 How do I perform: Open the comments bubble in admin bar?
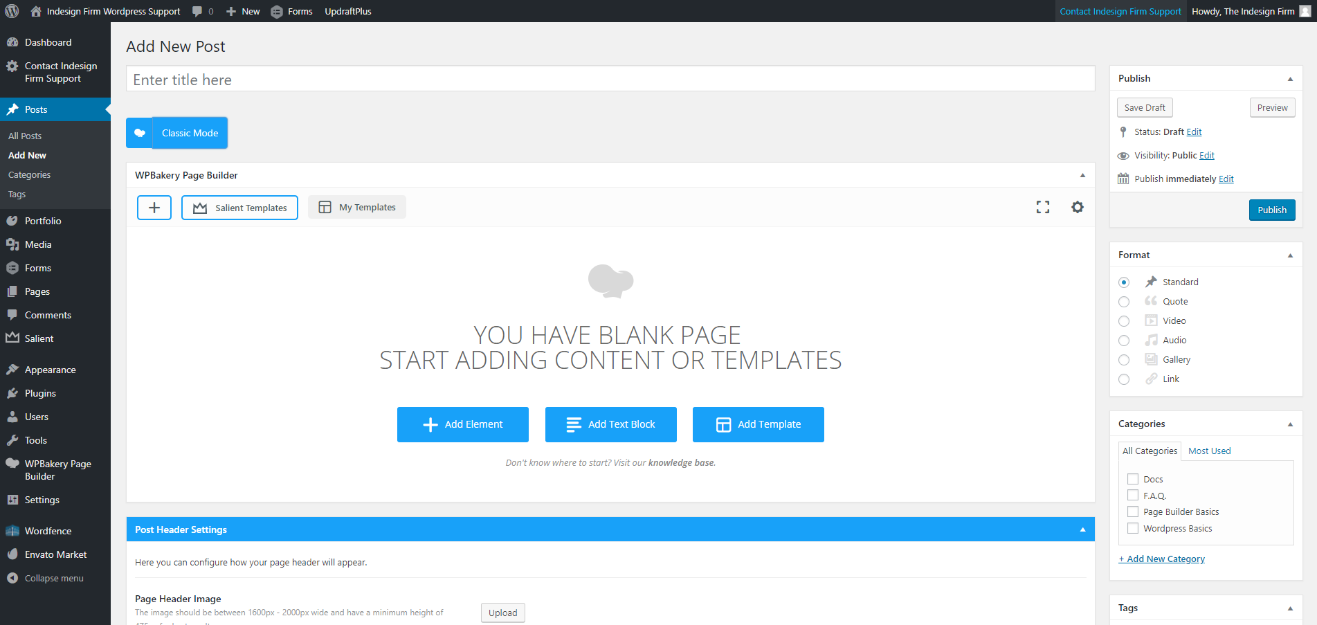click(x=198, y=11)
